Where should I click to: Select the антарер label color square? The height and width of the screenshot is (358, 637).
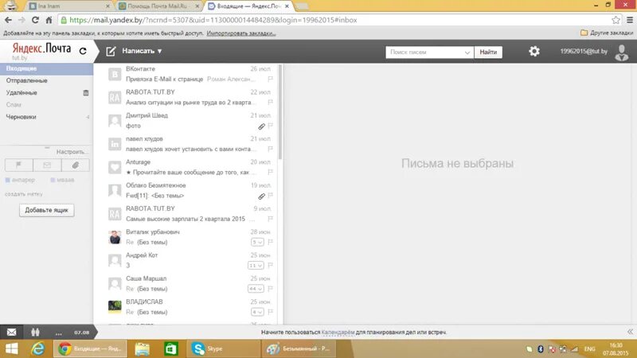[7, 180]
